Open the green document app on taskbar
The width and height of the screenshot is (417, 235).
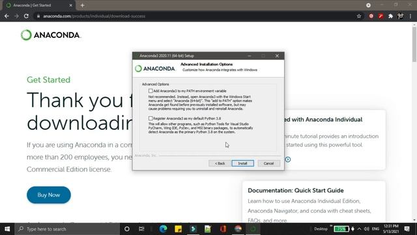pos(208,229)
